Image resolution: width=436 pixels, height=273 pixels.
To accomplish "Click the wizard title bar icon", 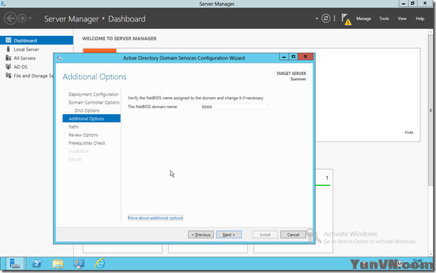I will (59, 57).
